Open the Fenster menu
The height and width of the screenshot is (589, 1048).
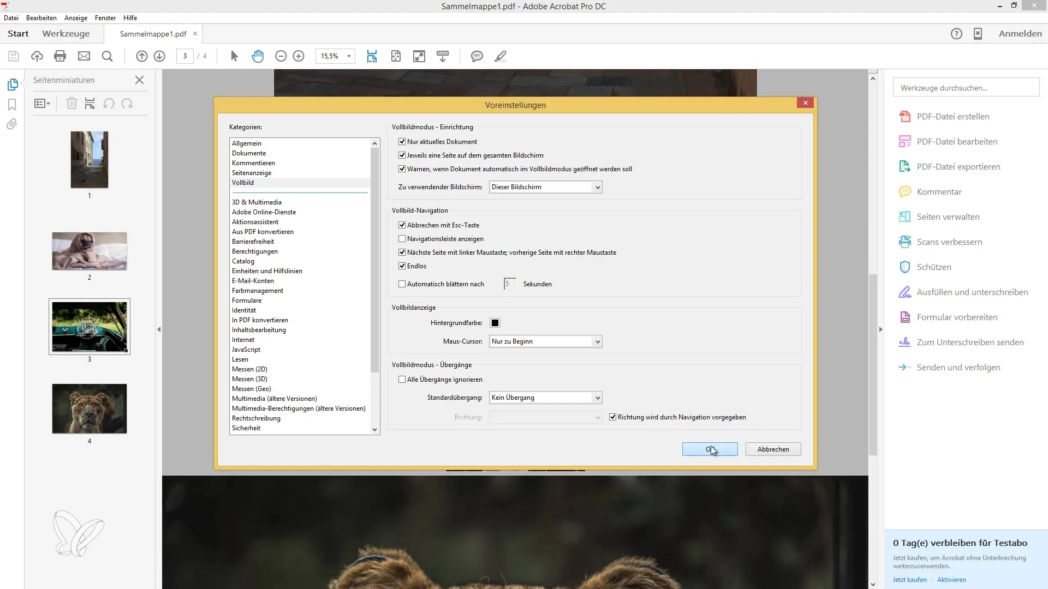(105, 18)
